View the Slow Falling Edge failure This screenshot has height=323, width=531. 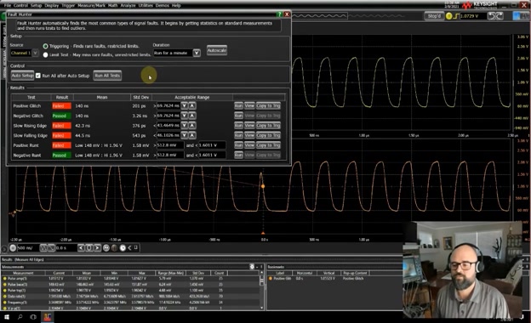tap(249, 135)
